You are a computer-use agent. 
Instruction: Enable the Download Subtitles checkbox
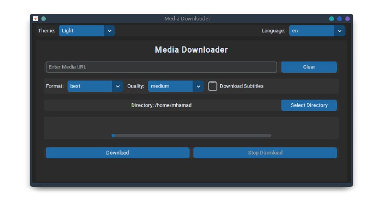click(212, 86)
